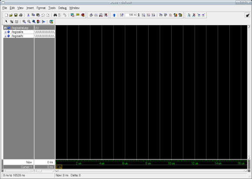Open the Format menu
This screenshot has height=179, width=252.
click(x=41, y=8)
